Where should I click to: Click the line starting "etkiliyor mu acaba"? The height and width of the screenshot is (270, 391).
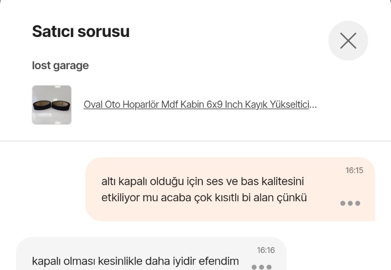pyautogui.click(x=204, y=198)
